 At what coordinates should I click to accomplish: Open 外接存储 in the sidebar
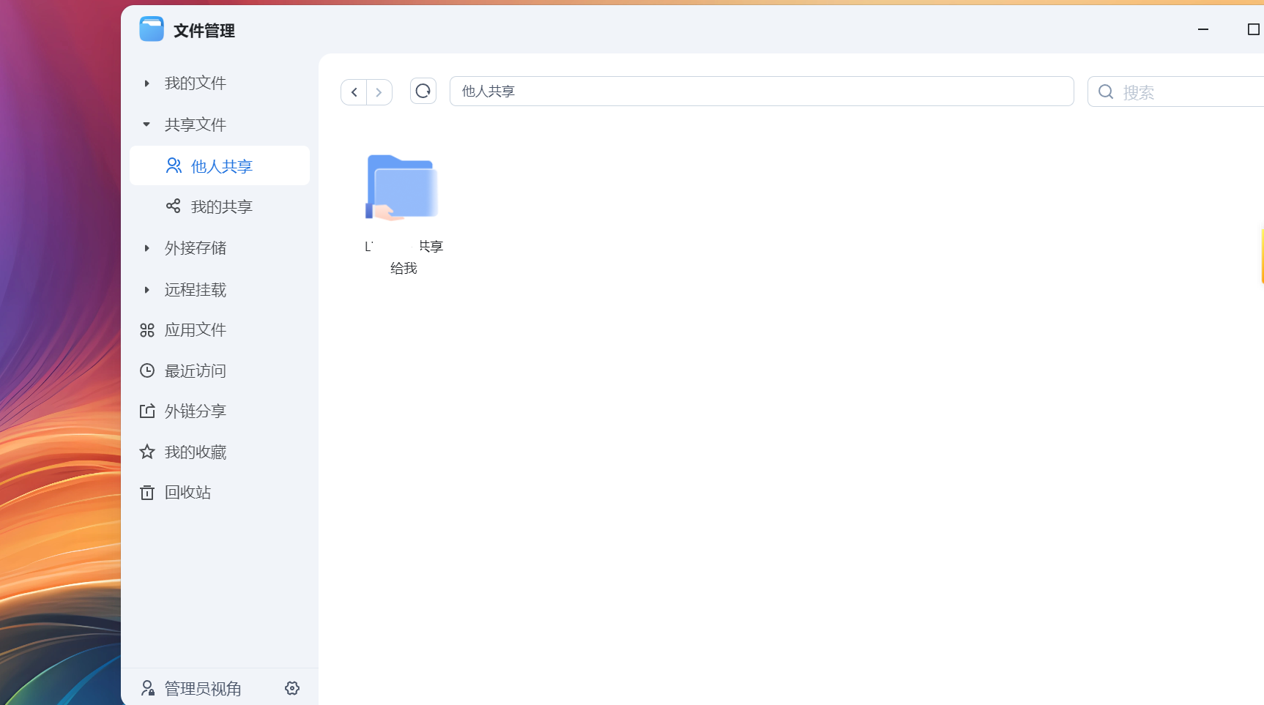click(x=196, y=248)
